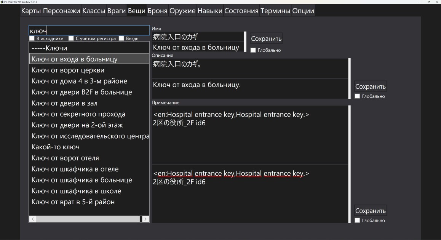Select the 'Какой-то ключ' list entry

tap(56, 147)
